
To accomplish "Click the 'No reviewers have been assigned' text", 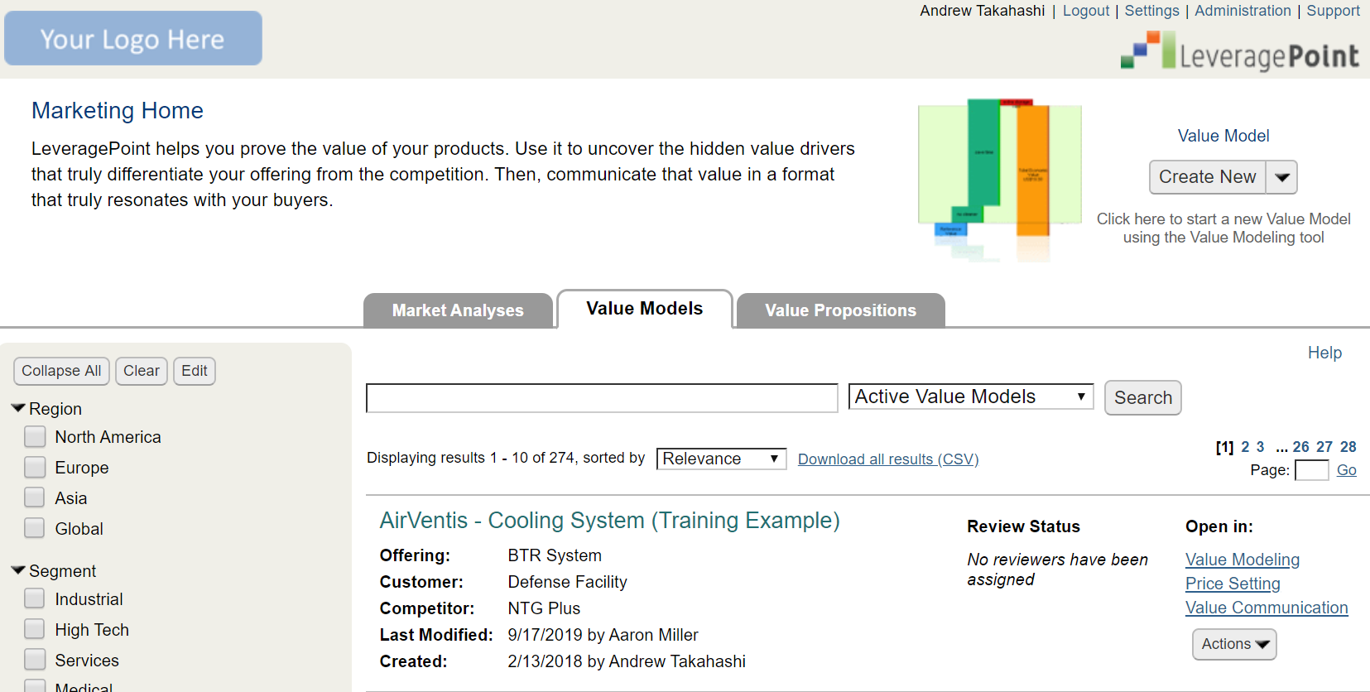I will point(1058,569).
